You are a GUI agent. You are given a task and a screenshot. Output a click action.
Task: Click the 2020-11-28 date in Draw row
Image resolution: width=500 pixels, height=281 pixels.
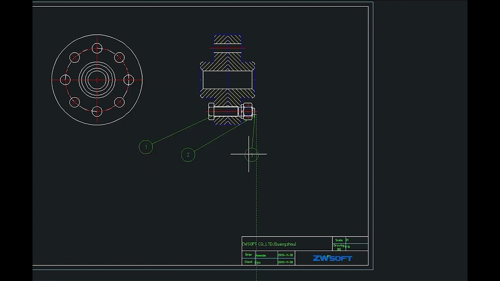coord(286,255)
